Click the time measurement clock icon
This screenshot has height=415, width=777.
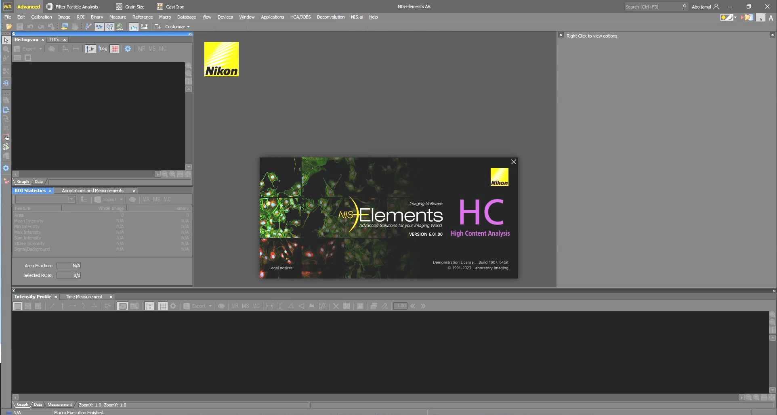120,27
